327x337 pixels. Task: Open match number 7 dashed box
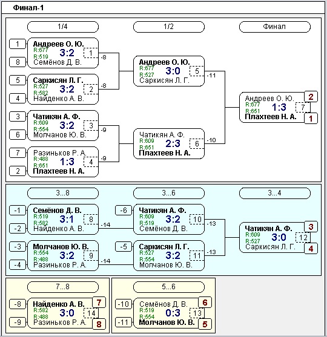pos(303,107)
